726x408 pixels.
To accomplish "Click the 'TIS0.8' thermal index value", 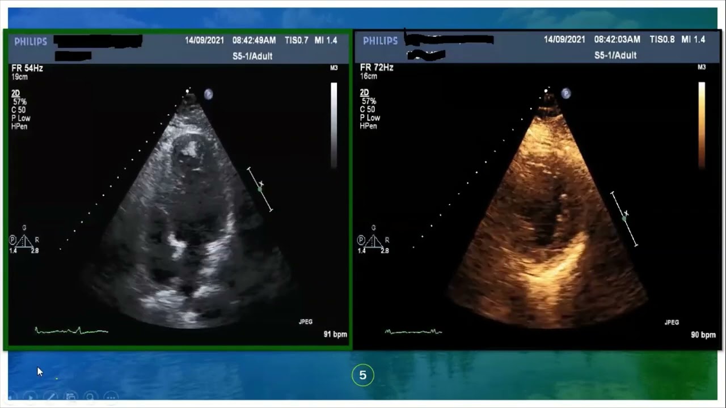I will tap(662, 40).
